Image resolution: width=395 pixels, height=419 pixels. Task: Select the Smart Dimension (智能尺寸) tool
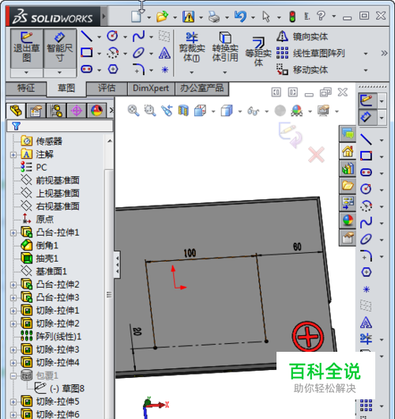pyautogui.click(x=59, y=48)
